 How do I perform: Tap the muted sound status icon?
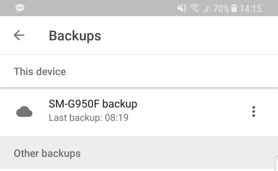182,8
